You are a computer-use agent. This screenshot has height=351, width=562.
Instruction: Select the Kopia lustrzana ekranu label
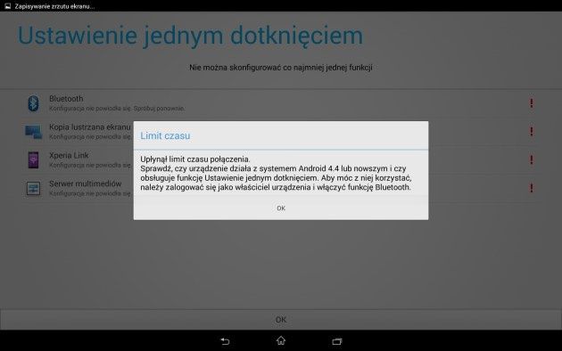90,127
